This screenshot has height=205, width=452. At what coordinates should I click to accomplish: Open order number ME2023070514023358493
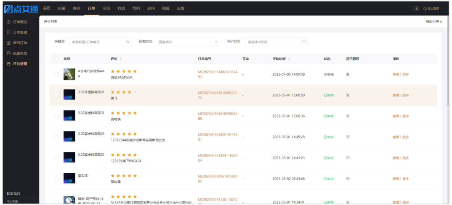[218, 74]
